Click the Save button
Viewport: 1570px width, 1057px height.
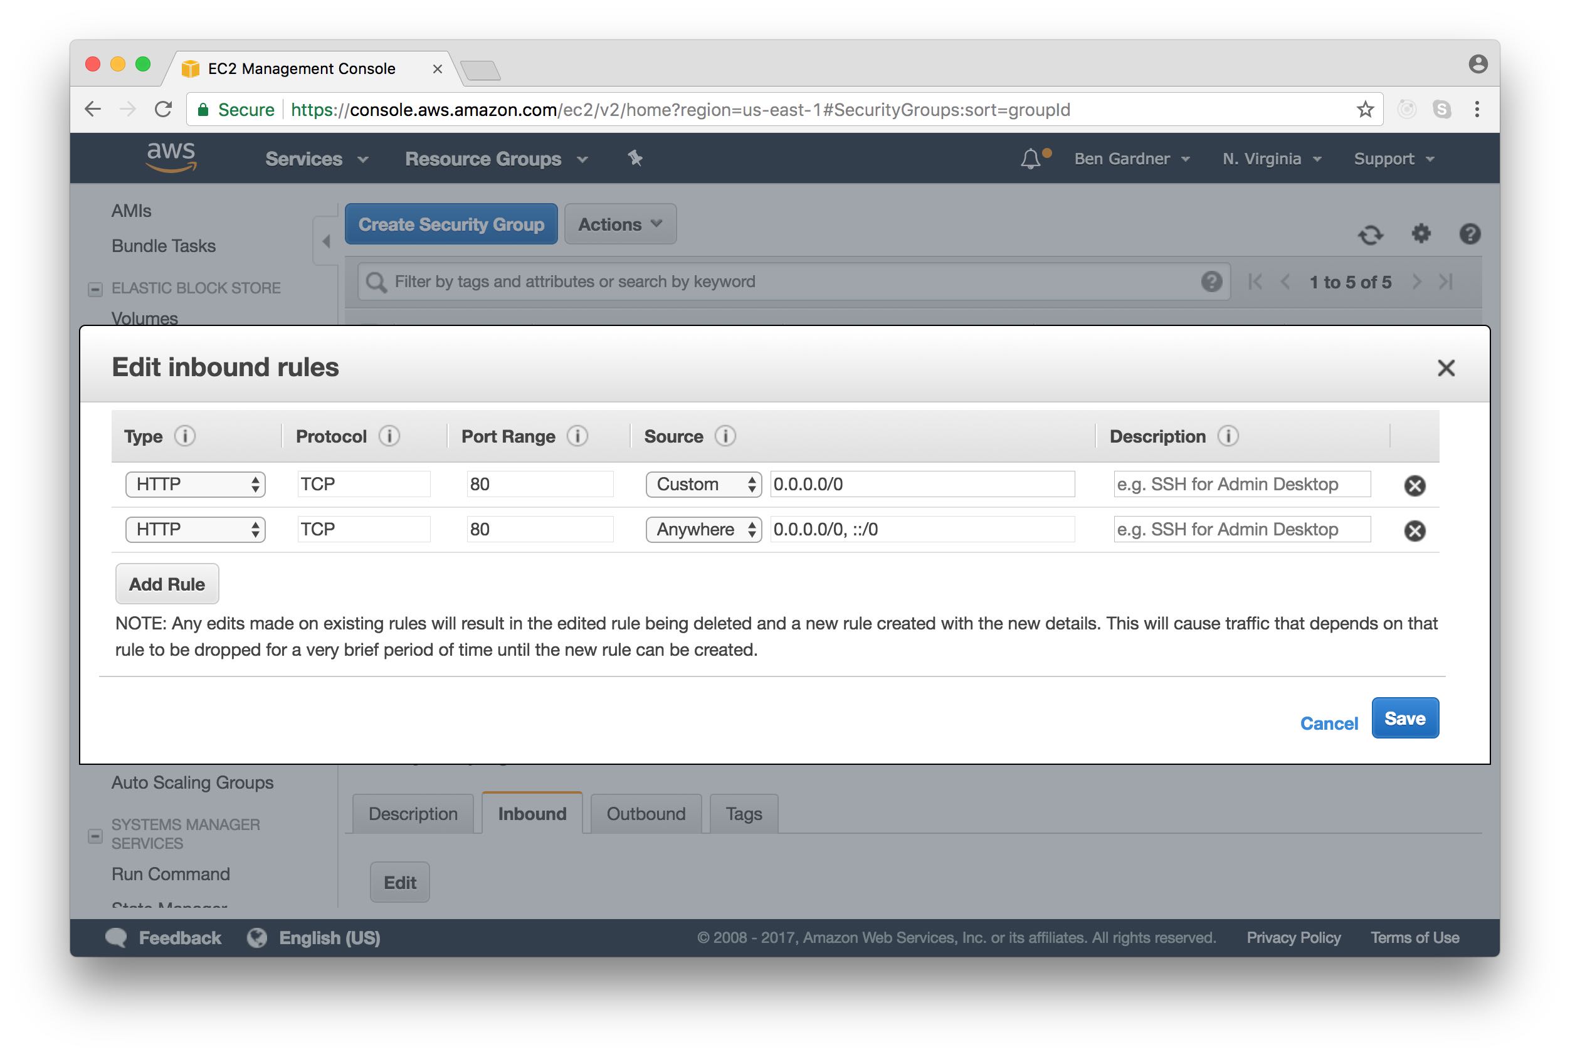(x=1404, y=718)
